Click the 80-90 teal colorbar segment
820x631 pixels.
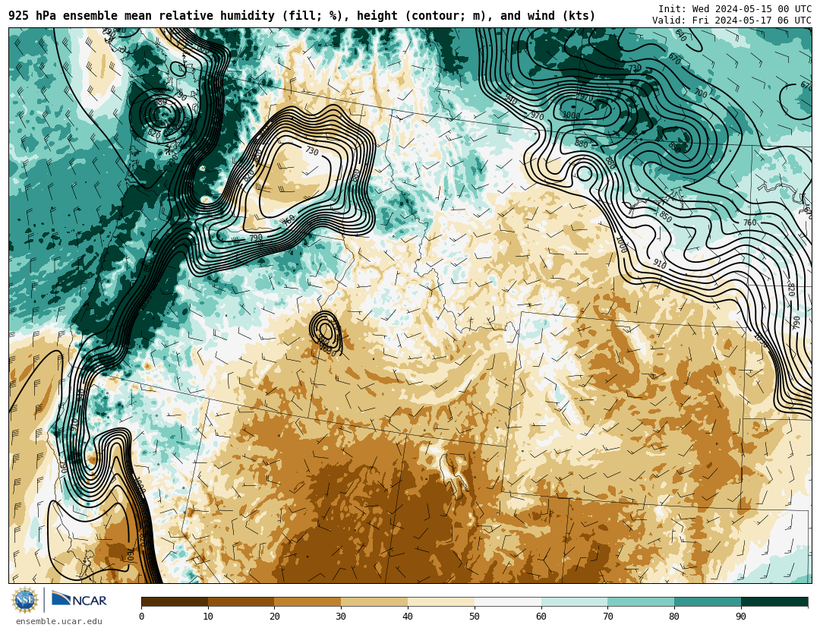pyautogui.click(x=708, y=601)
